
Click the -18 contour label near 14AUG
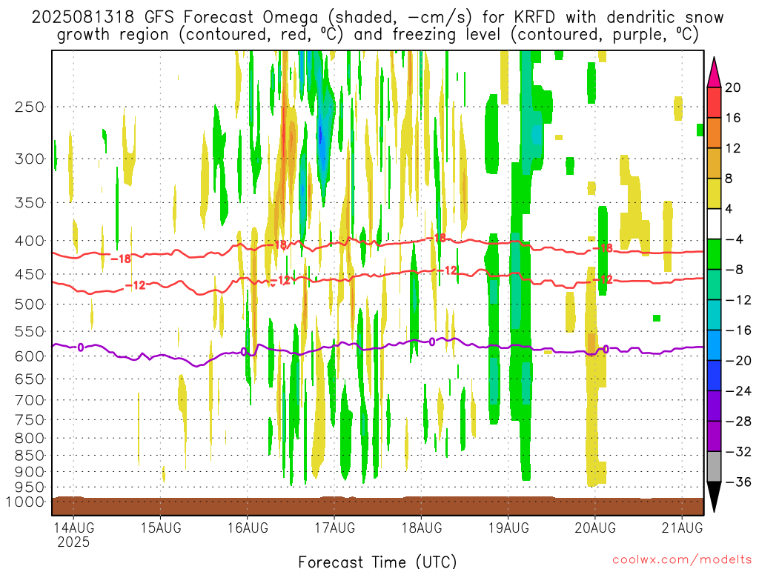(x=121, y=259)
